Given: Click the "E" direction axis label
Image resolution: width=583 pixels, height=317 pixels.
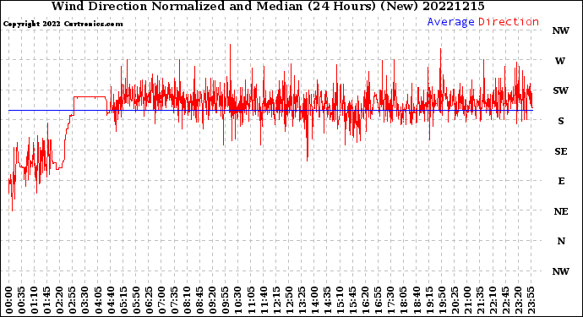Looking at the screenshot, I should pyautogui.click(x=561, y=181).
